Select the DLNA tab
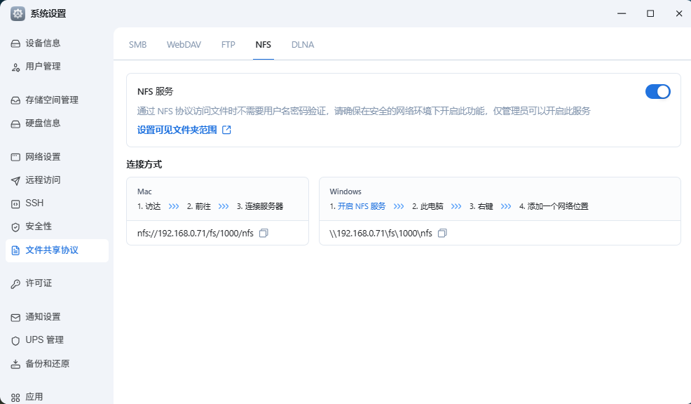Image resolution: width=691 pixels, height=404 pixels. point(303,44)
